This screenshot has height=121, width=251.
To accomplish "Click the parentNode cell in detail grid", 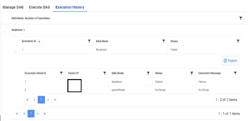I will coord(118,90).
